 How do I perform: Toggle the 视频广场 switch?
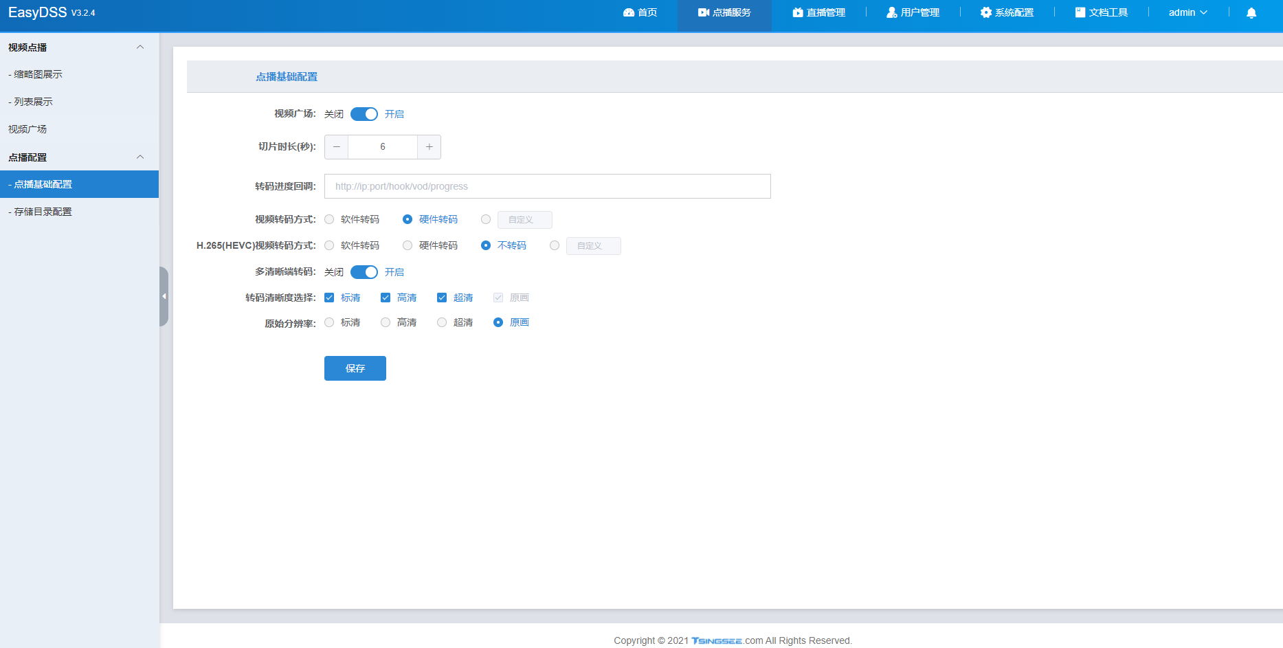(x=364, y=114)
